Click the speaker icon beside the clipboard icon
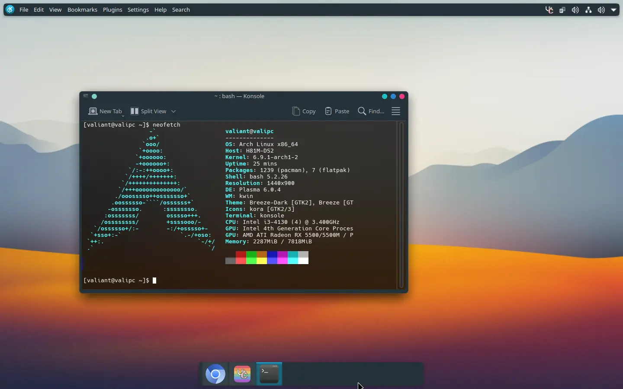 point(575,10)
